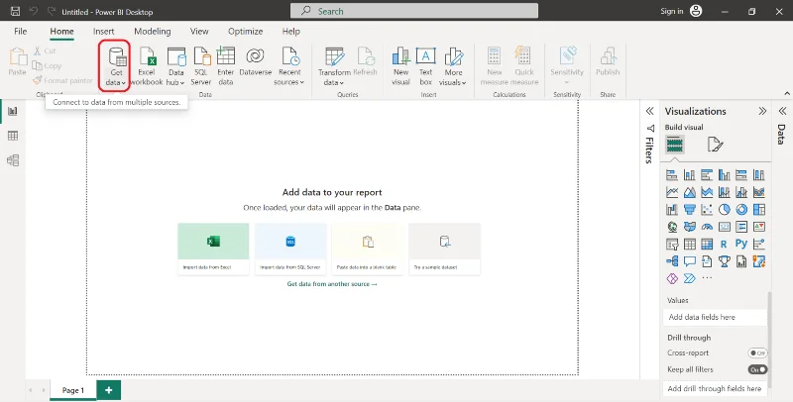This screenshot has width=793, height=402.
Task: Select the Donut chart visual
Action: pyautogui.click(x=741, y=210)
